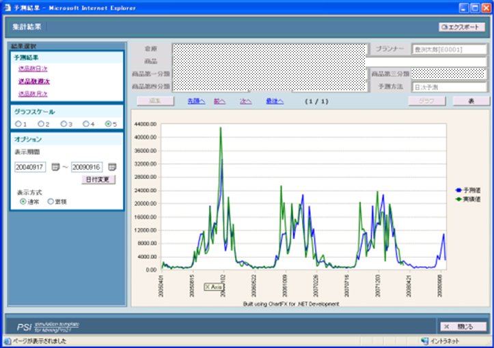Open the start date calendar picker
Image resolution: width=494 pixels, height=348 pixels.
coord(55,166)
